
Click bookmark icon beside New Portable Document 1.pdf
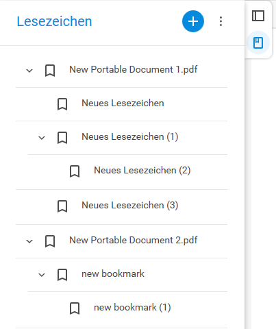coord(50,71)
